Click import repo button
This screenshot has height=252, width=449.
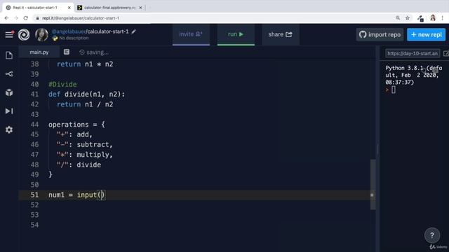380,34
